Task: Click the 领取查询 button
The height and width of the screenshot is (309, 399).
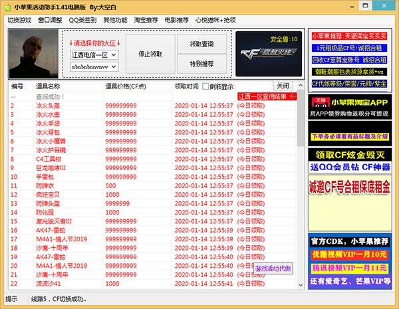Action: [201, 44]
